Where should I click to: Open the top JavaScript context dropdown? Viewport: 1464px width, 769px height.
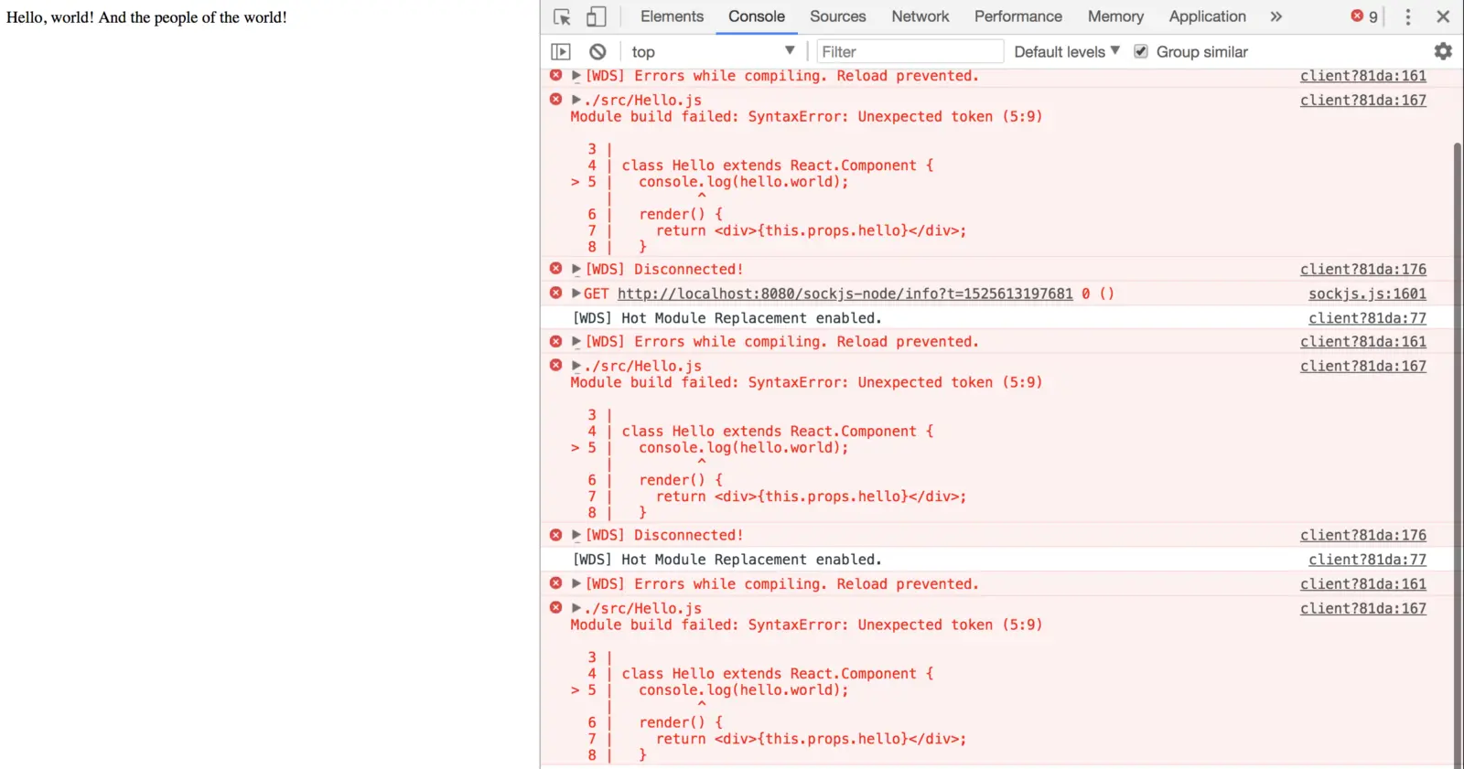[713, 52]
